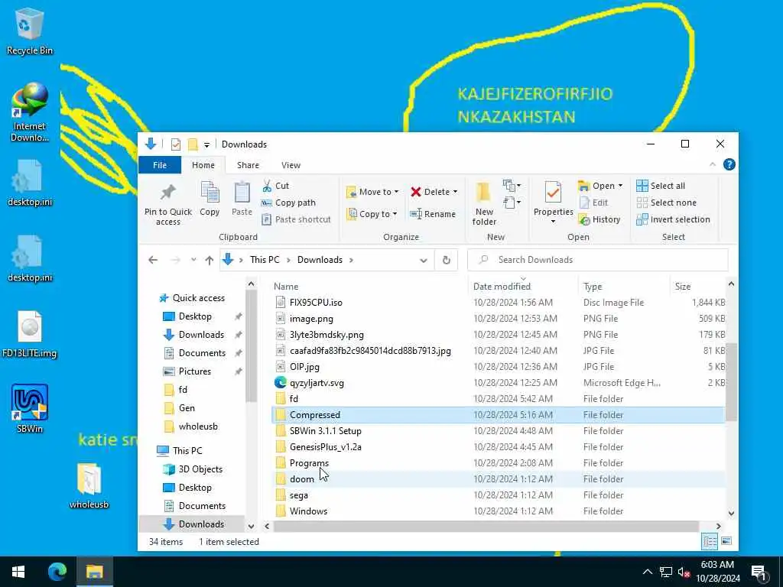Viewport: 783px width, 587px height.
Task: Select the SBWin desktop shortcut
Action: point(30,408)
